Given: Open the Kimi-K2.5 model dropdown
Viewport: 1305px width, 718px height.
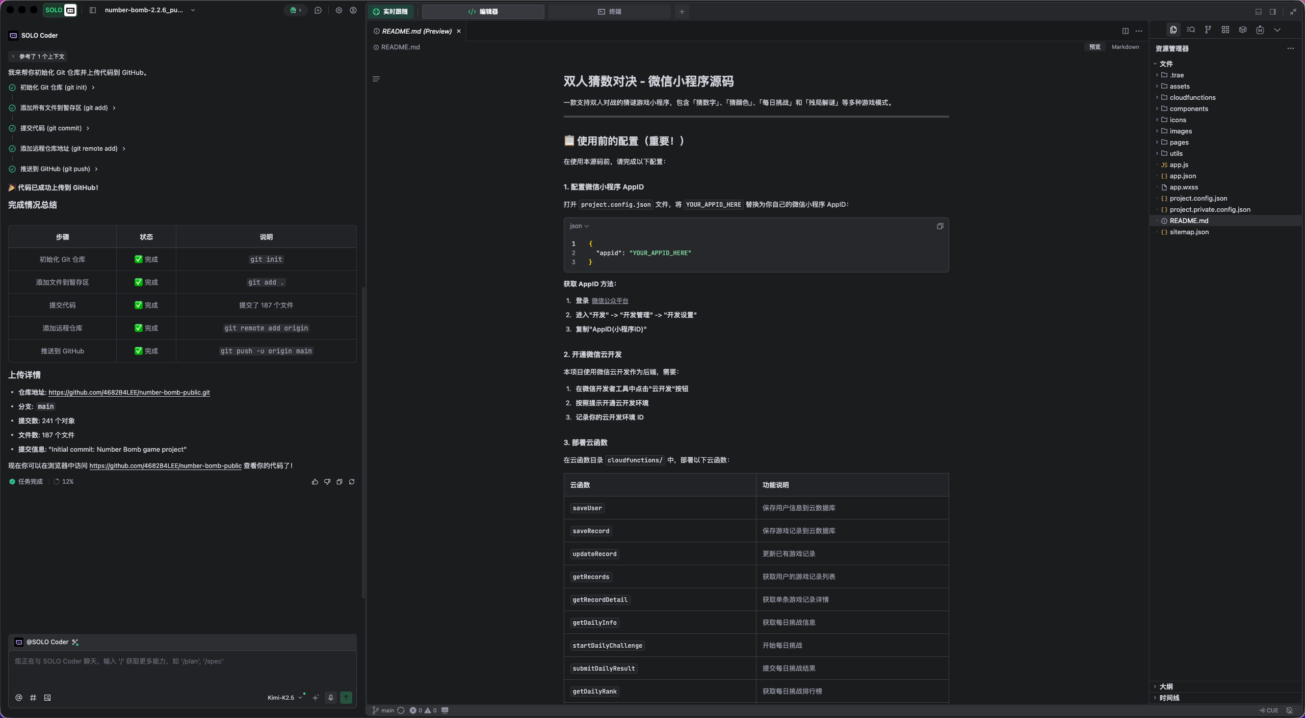Looking at the screenshot, I should coord(284,698).
